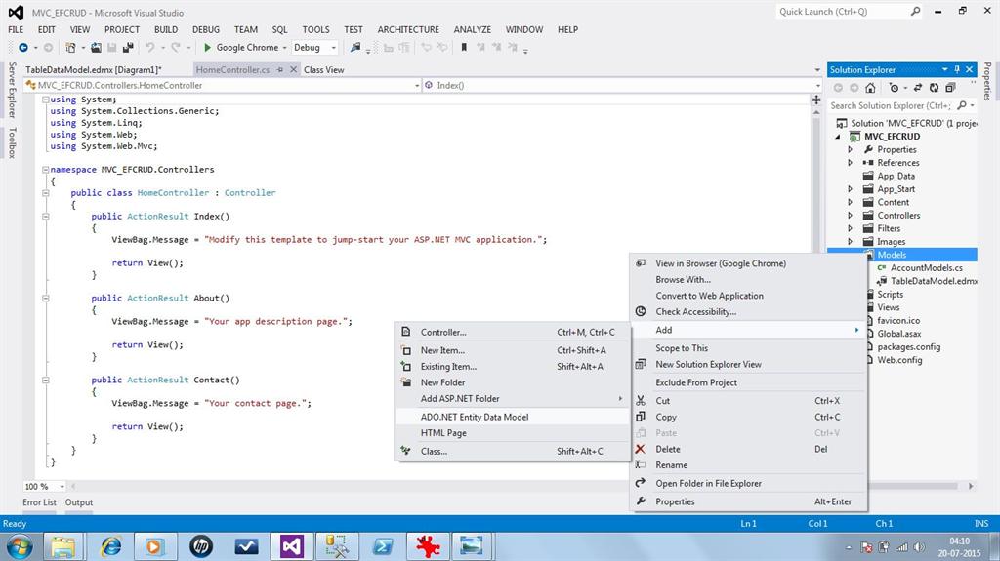Pin the HomeController.cs tab

(280, 69)
